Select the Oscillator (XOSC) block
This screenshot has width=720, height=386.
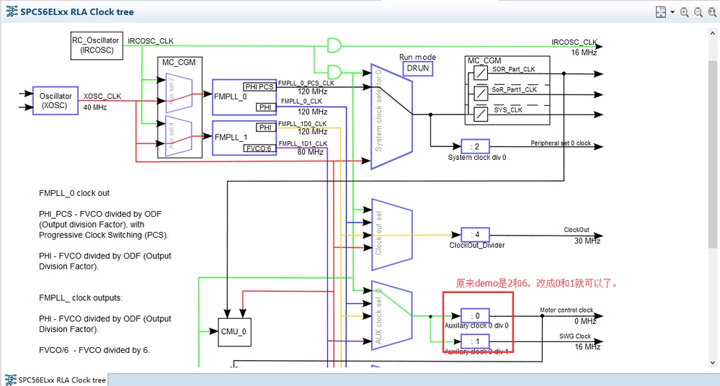pyautogui.click(x=55, y=101)
